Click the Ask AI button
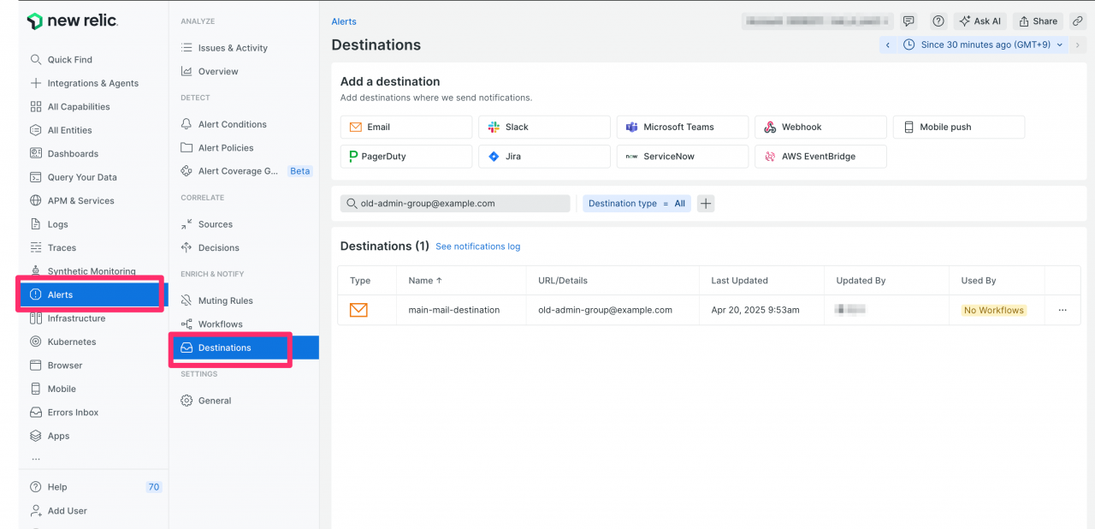The image size is (1095, 529). coord(980,21)
